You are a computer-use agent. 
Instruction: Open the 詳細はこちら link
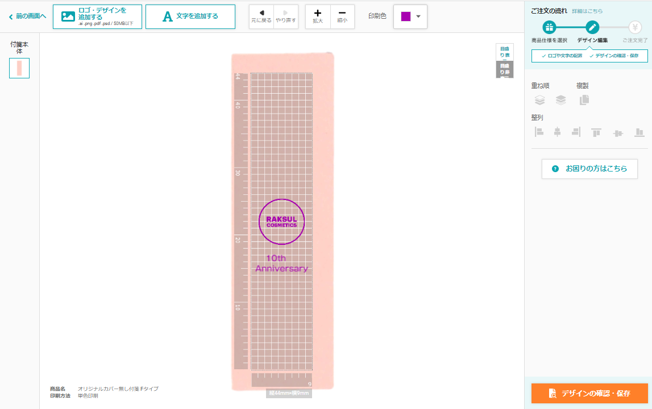pyautogui.click(x=587, y=11)
